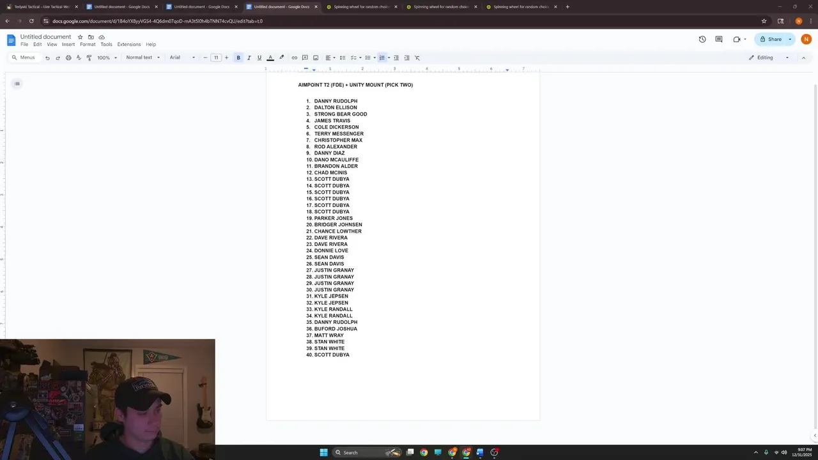The image size is (818, 460).
Task: Open the Insert menu
Action: coord(68,45)
